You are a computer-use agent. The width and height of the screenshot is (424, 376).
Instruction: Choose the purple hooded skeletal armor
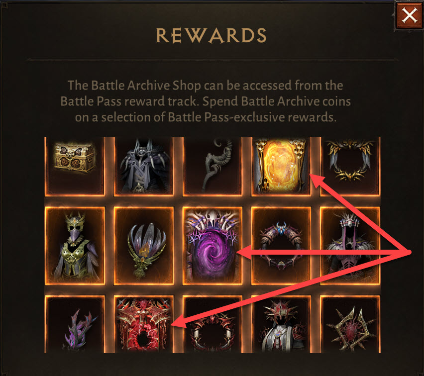pos(350,246)
